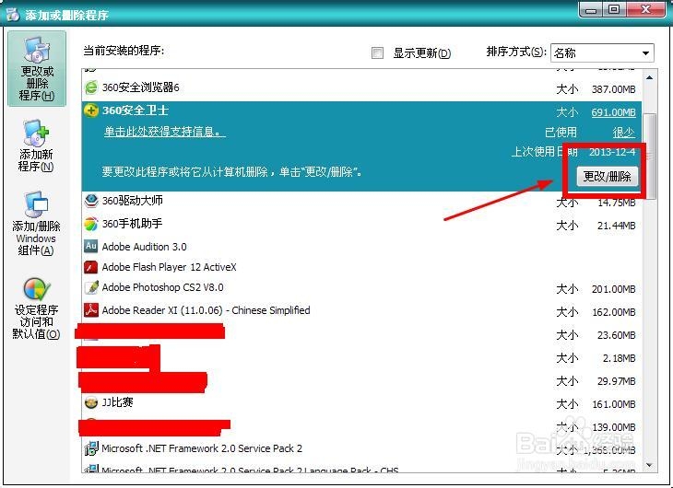Click the 2013-12-4 last used date
673x488 pixels.
(x=612, y=152)
